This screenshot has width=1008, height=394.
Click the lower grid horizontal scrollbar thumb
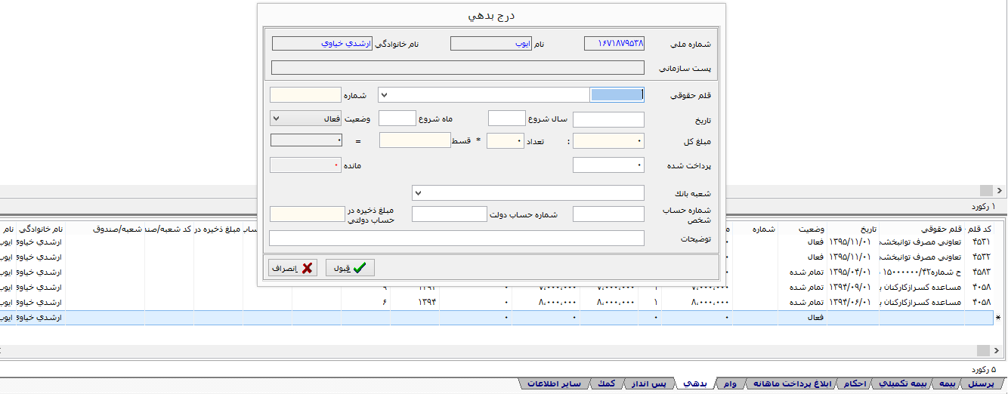pos(982,351)
